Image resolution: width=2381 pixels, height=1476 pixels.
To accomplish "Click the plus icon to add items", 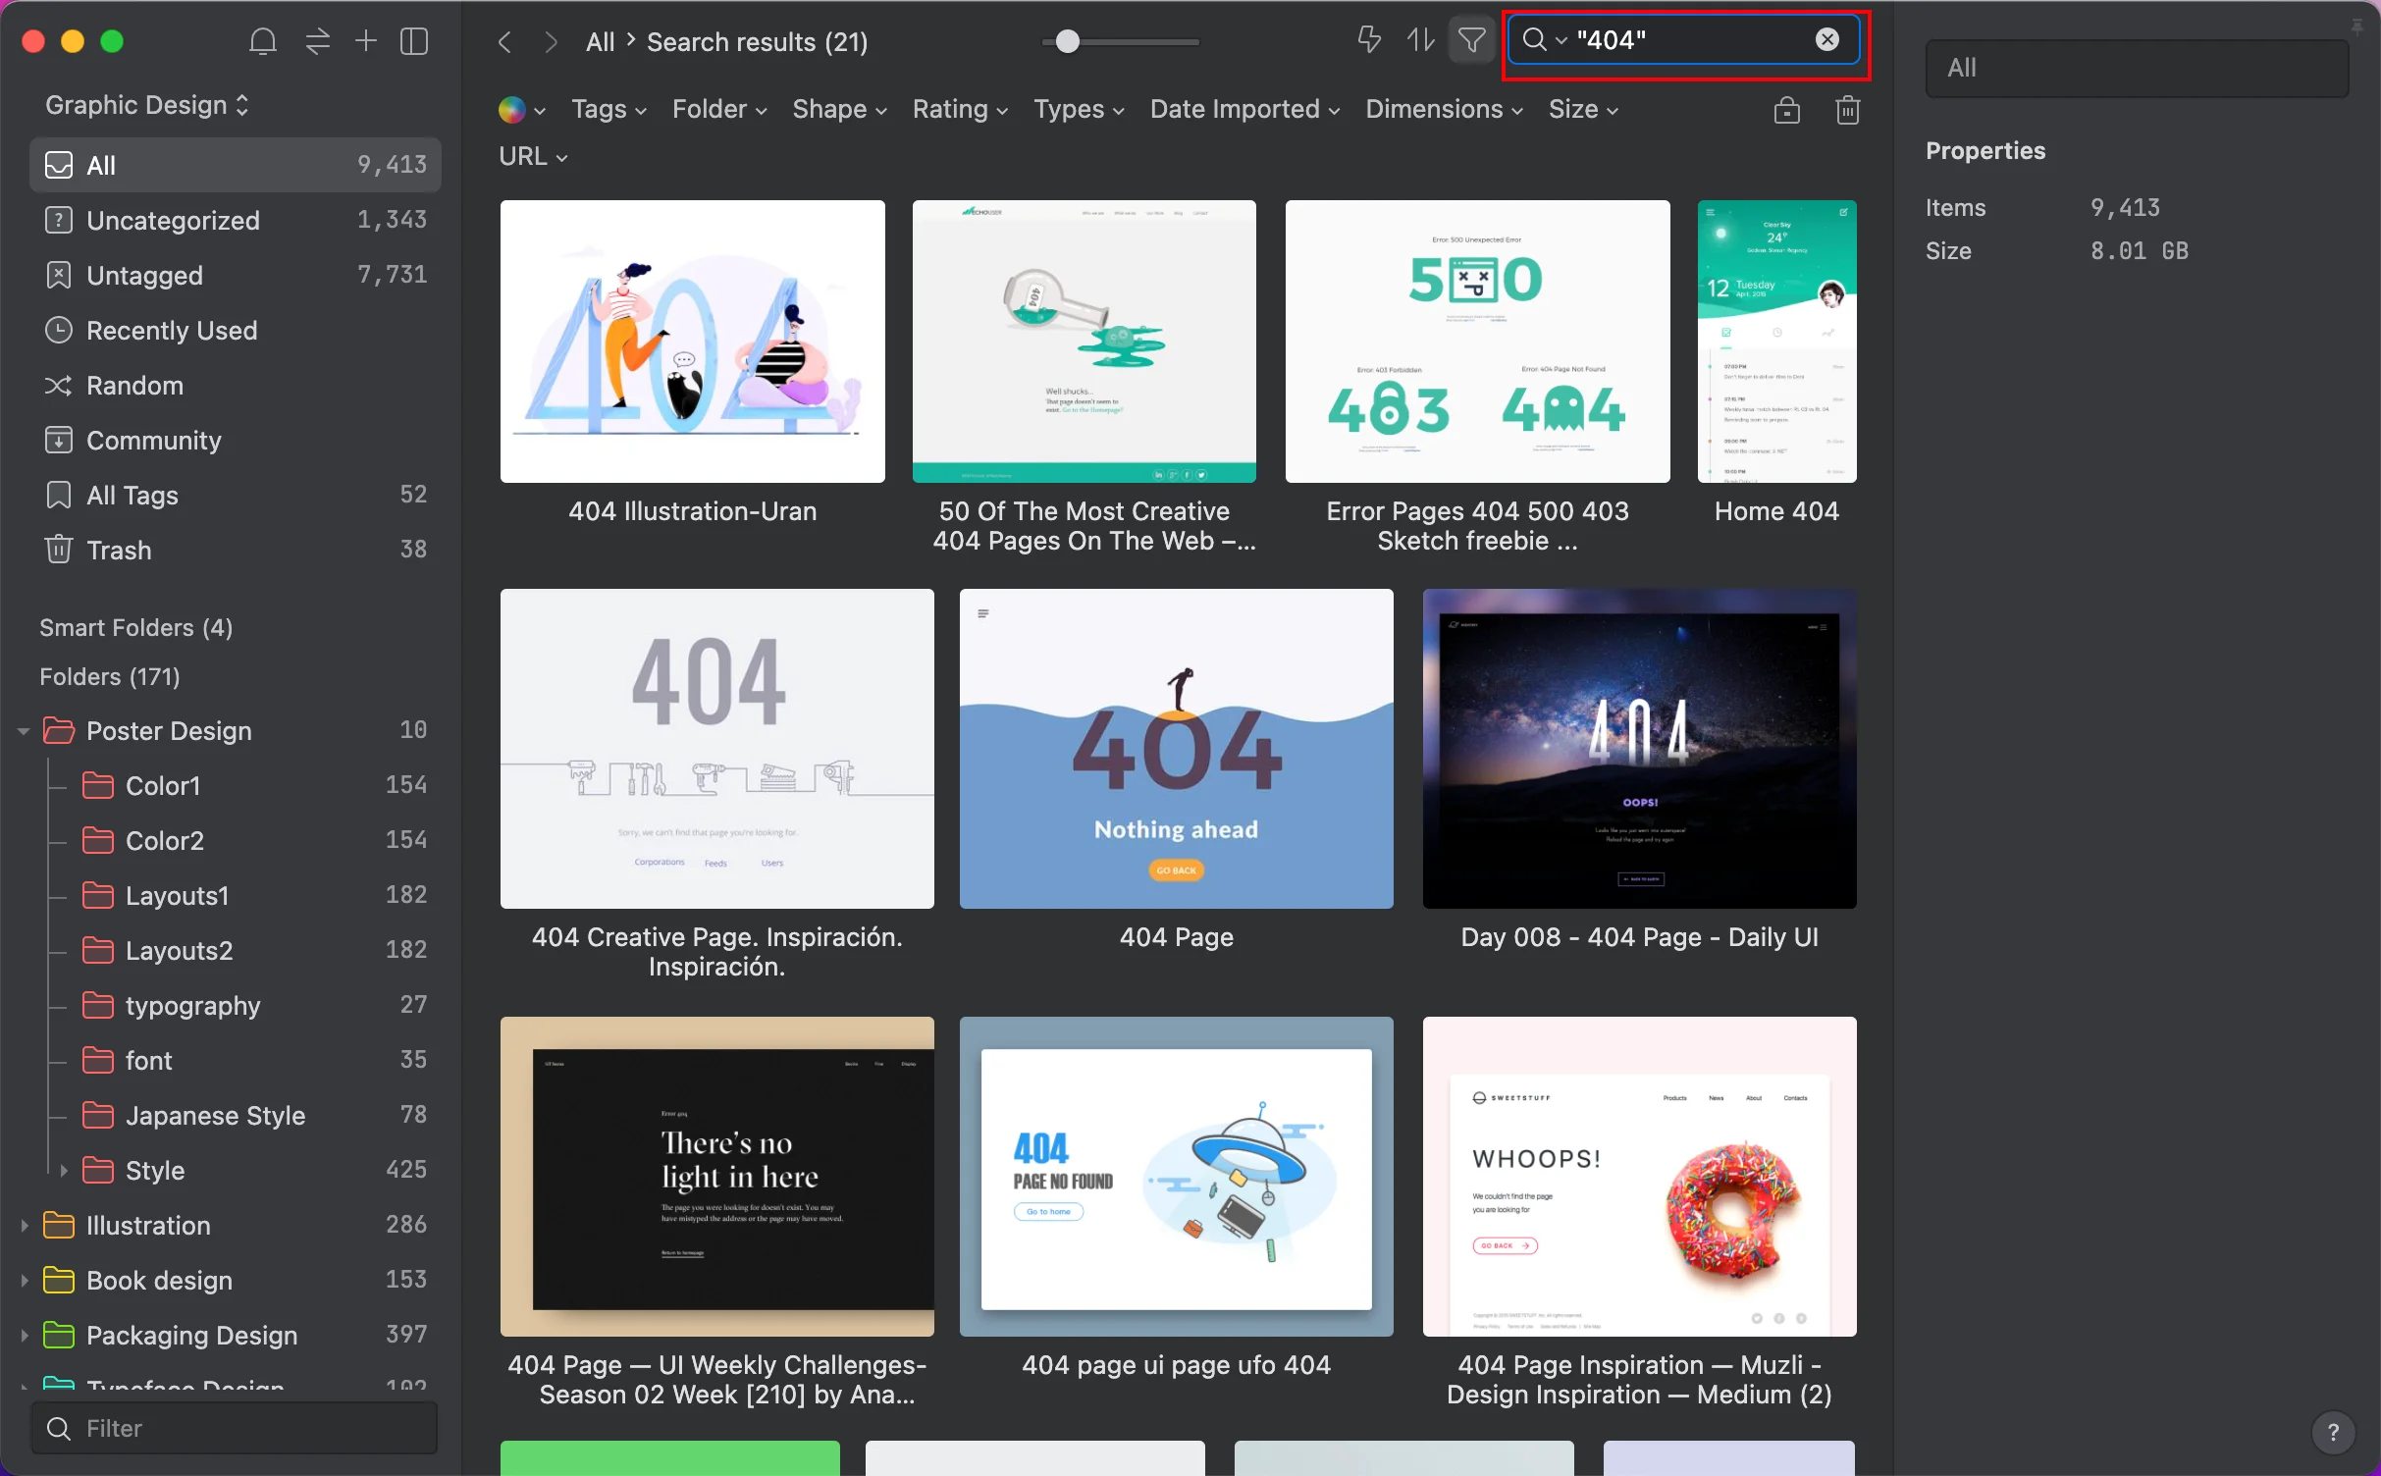I will pyautogui.click(x=366, y=40).
